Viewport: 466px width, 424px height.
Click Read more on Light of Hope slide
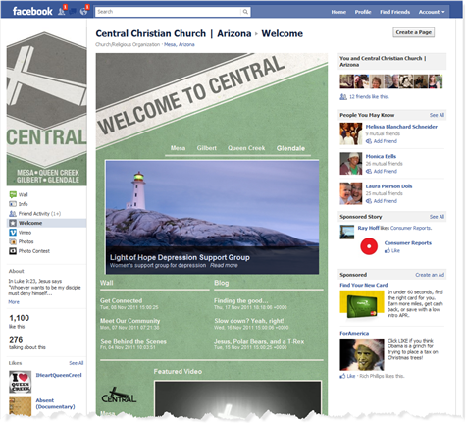pos(224,265)
